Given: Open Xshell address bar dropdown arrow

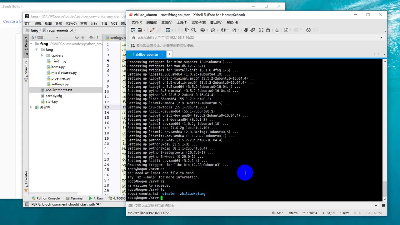Looking at the screenshot, I should [381, 37].
